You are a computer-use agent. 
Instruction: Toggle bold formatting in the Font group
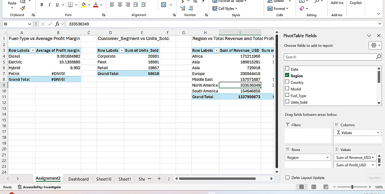(42, 5)
